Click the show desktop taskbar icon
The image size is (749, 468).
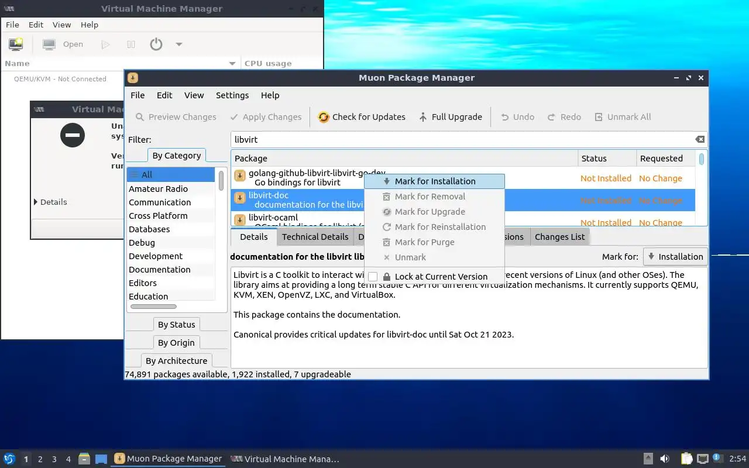101,459
